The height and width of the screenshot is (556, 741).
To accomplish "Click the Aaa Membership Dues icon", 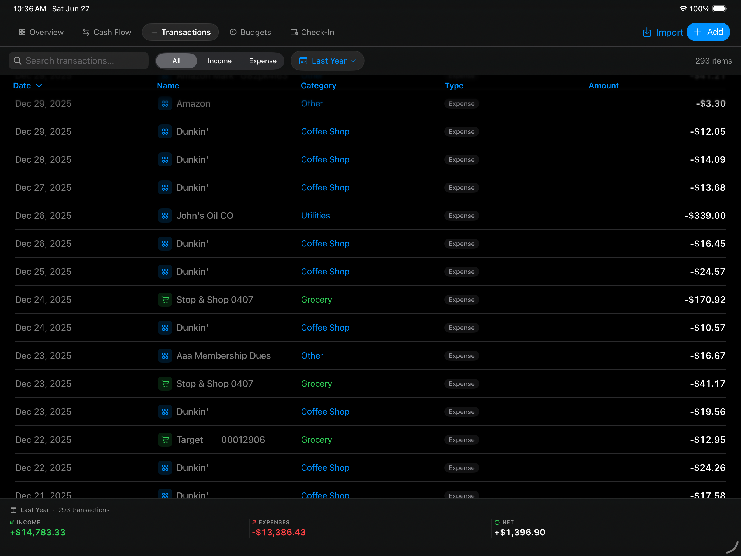I will 165,356.
